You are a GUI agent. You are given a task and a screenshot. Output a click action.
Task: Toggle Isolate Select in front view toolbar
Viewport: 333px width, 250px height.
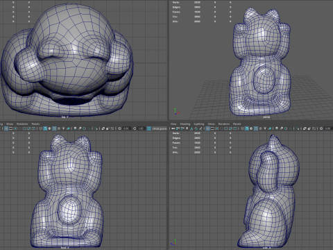pos(96,128)
